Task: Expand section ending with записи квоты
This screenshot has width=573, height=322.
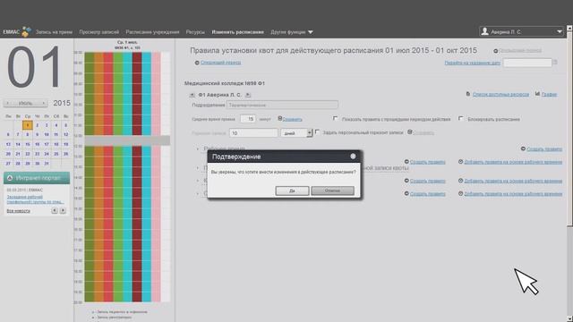Action: (198, 168)
